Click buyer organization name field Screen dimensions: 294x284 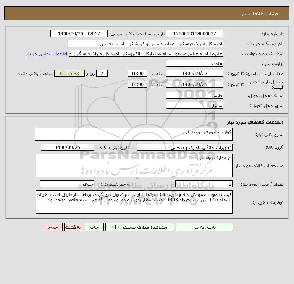[145, 43]
